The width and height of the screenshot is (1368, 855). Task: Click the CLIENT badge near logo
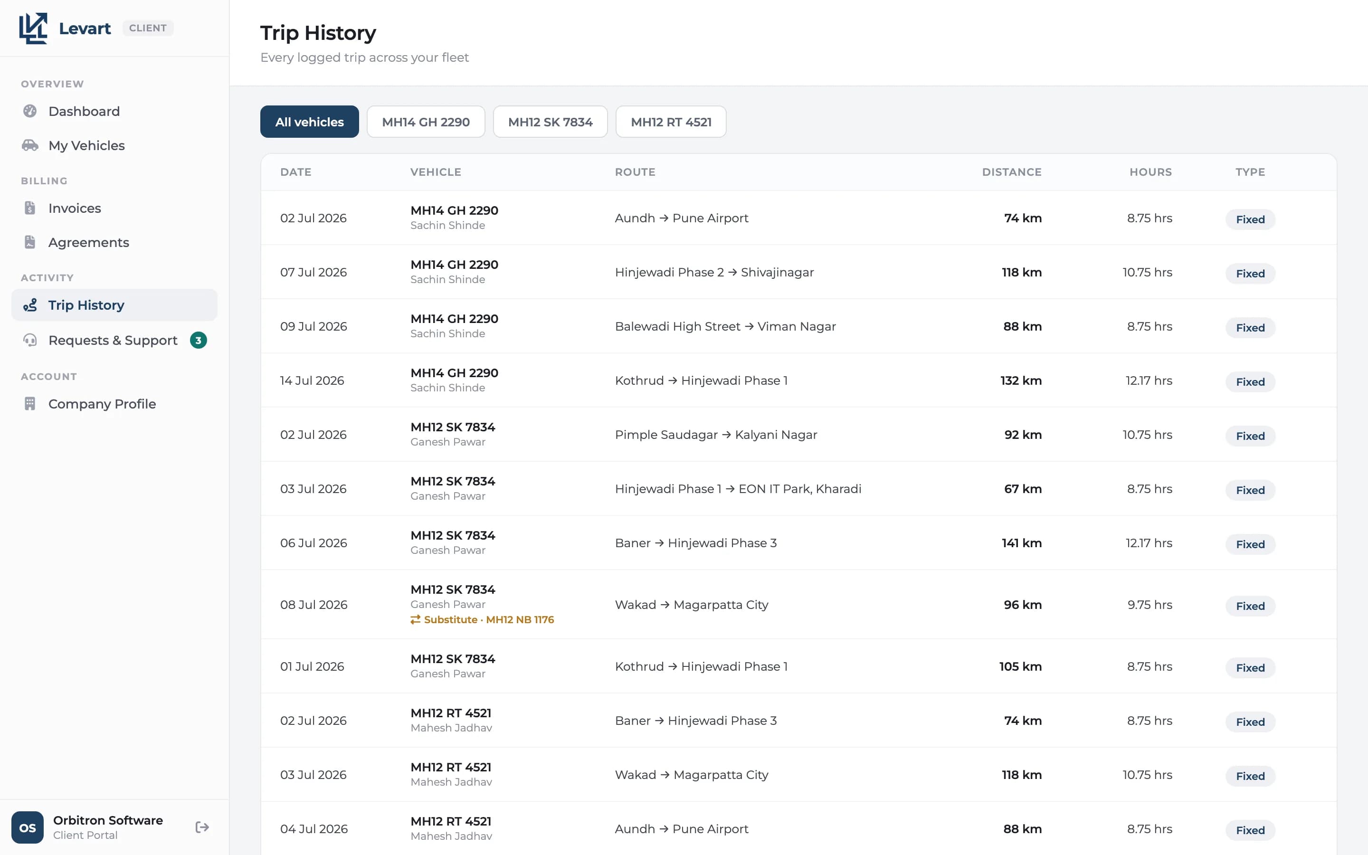[148, 28]
